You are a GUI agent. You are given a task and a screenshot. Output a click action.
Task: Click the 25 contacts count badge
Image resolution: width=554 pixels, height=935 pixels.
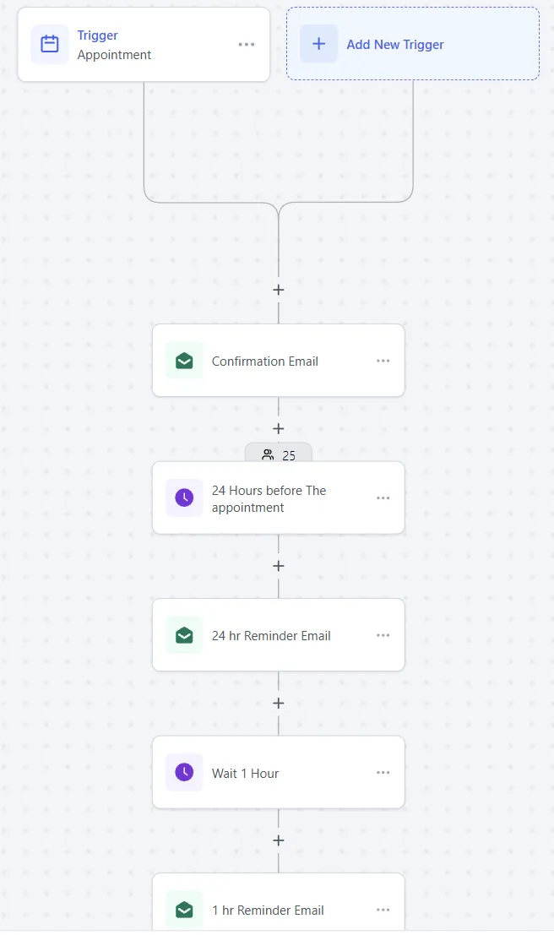coord(279,455)
